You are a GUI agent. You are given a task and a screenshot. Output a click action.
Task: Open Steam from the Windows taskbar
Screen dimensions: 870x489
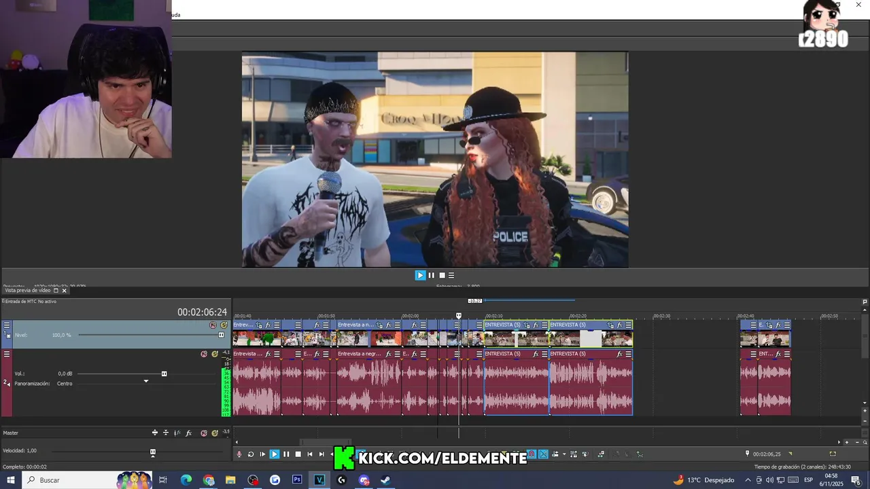[x=385, y=479]
